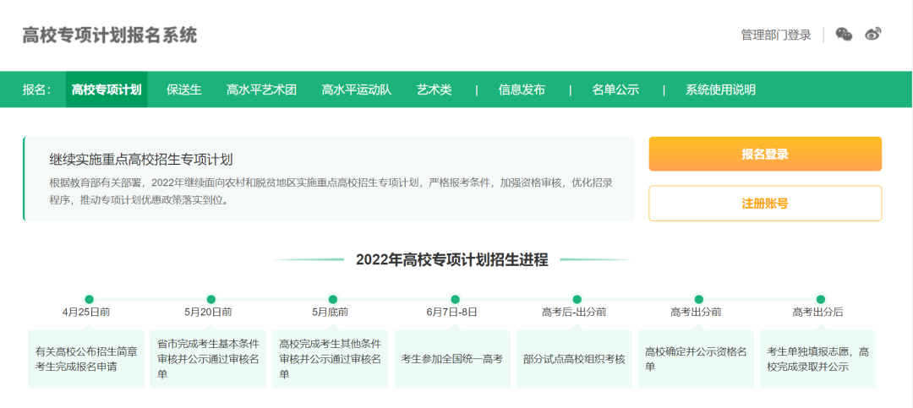This screenshot has height=408, width=913.
Task: Open 系统使用说明 page
Action: (720, 90)
